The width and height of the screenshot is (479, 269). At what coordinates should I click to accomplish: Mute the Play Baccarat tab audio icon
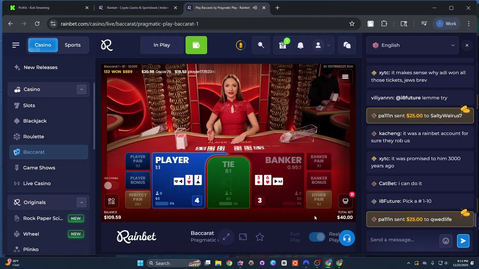[255, 7]
